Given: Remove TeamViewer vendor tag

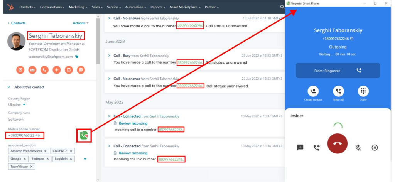Looking at the screenshot, I should [x=31, y=167].
